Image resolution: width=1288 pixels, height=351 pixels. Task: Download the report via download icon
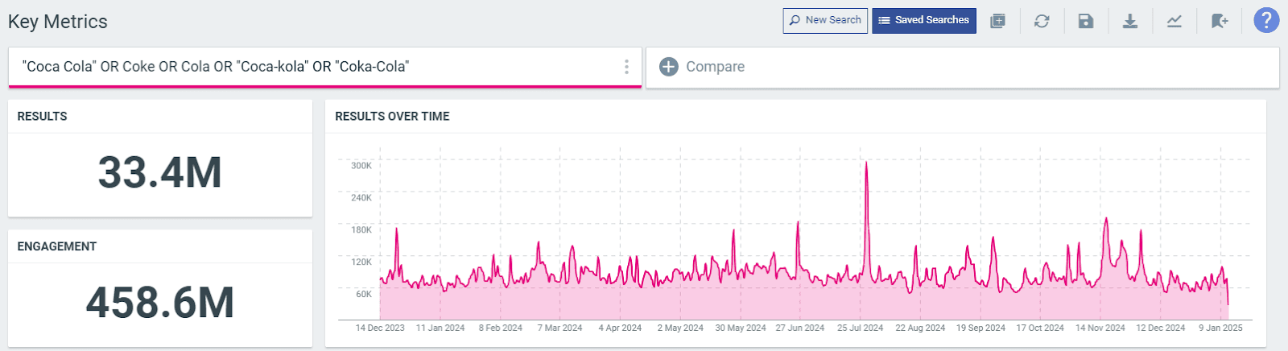[1130, 21]
